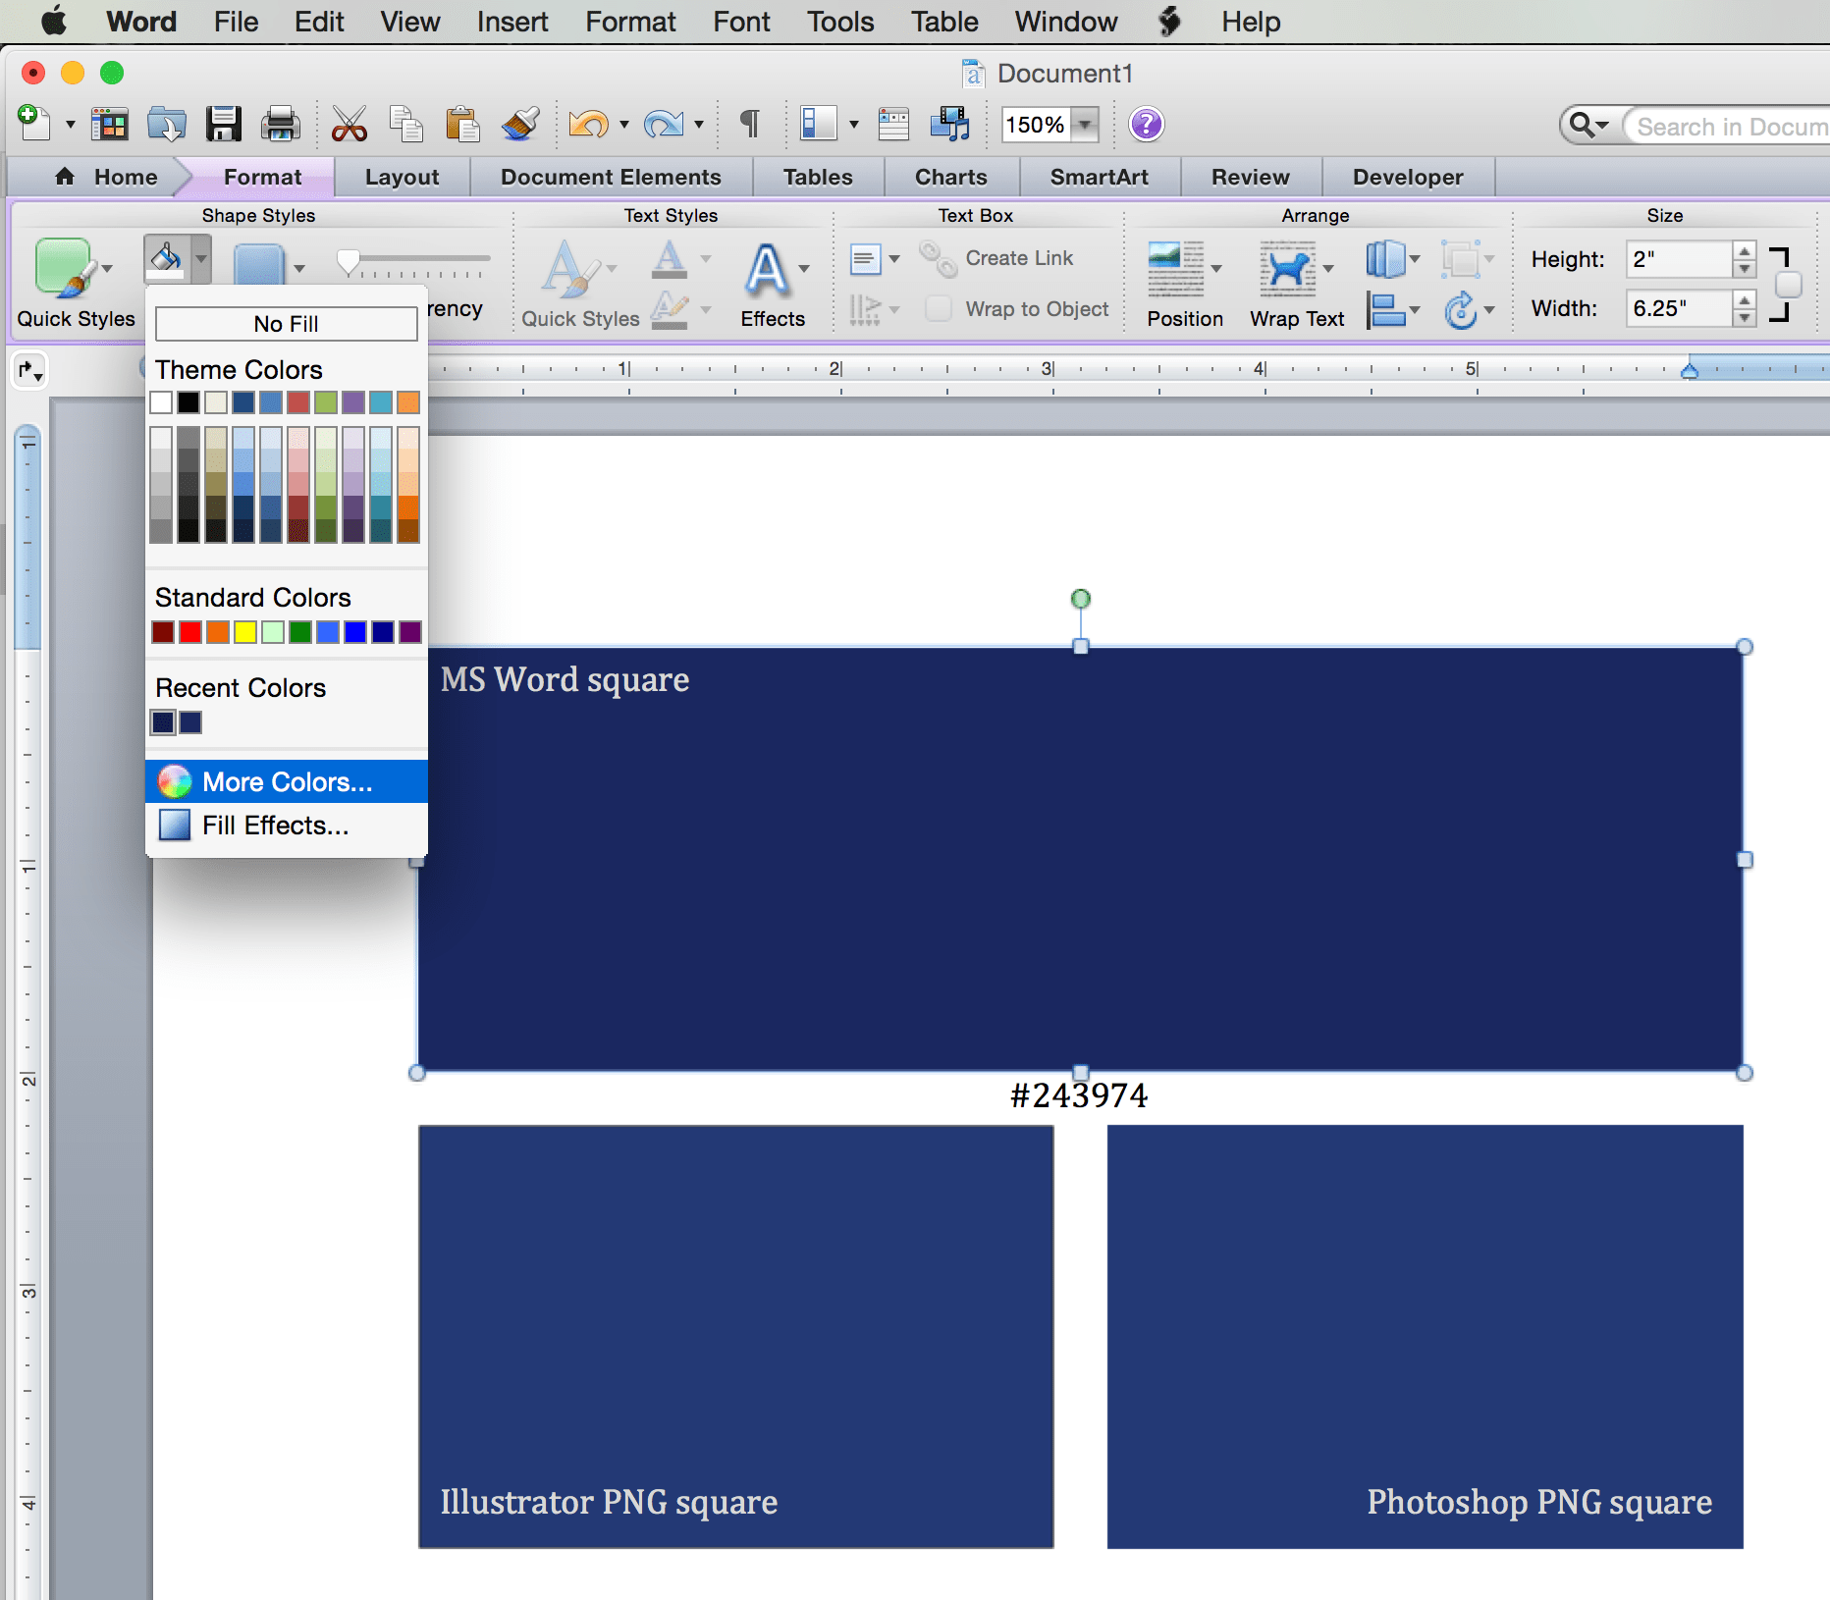
Task: Expand the Undo history dropdown arrow
Action: coord(623,125)
